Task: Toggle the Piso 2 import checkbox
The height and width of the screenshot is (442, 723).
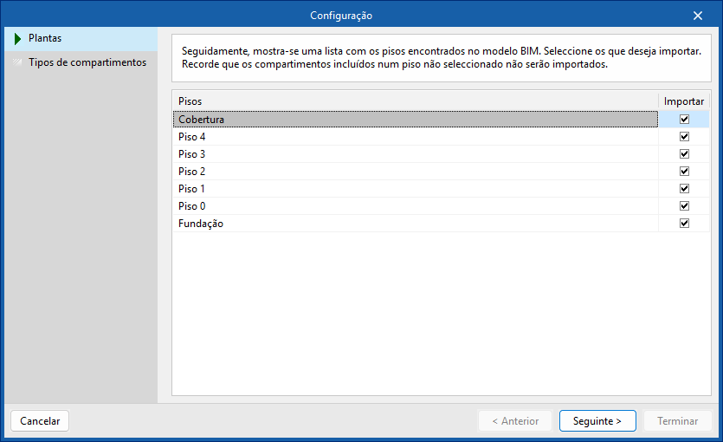Action: pyautogui.click(x=684, y=172)
